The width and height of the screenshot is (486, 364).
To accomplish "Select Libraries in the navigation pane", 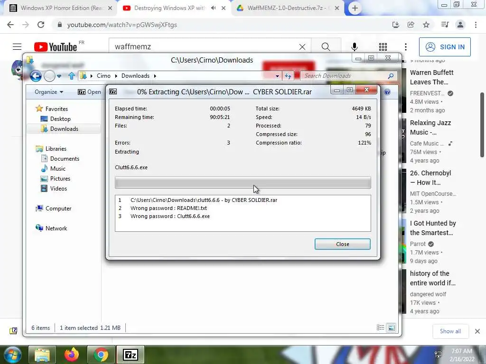I will point(56,148).
